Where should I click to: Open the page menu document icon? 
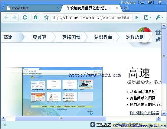point(148,17)
